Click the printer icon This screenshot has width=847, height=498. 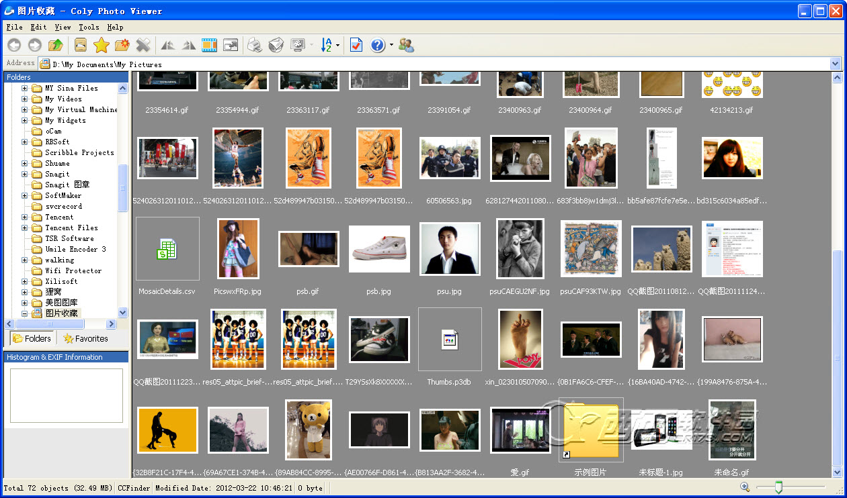pyautogui.click(x=254, y=46)
